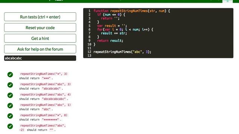Click Run tests (ctrl + enter) button
The image size is (239, 134).
coord(40,17)
